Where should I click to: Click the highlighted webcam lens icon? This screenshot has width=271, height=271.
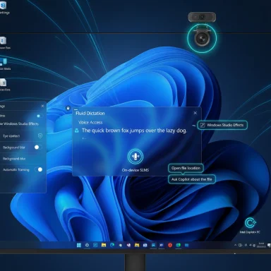coord(202,39)
